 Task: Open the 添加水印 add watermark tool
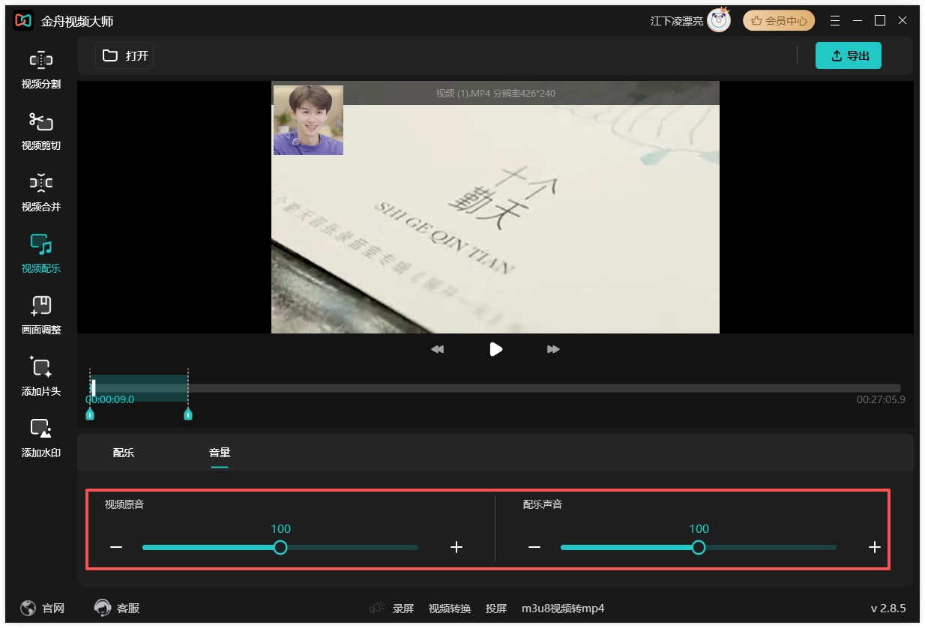point(41,438)
